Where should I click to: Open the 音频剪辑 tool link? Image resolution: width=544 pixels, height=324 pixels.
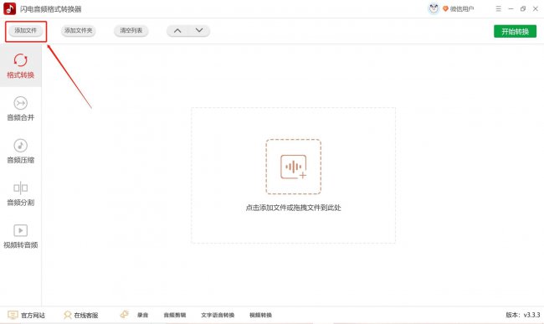[x=175, y=315]
